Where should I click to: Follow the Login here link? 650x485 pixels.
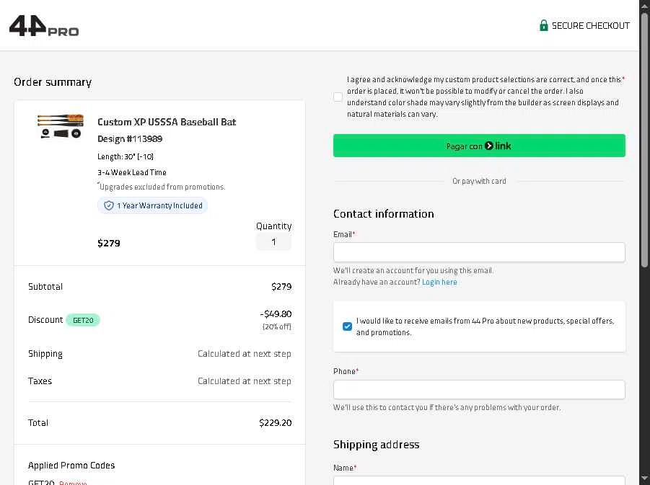point(439,282)
